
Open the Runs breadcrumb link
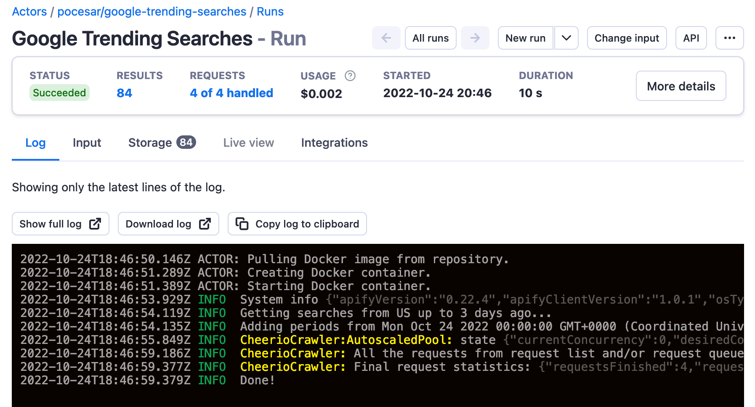pos(270,11)
